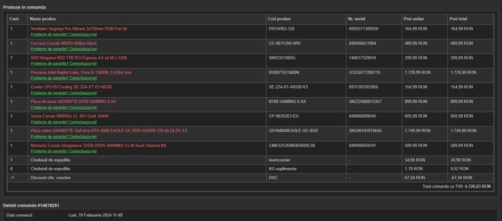
Task: Open the Carcasa Corsair 4000D Airflow Black link
Action: (x=64, y=43)
